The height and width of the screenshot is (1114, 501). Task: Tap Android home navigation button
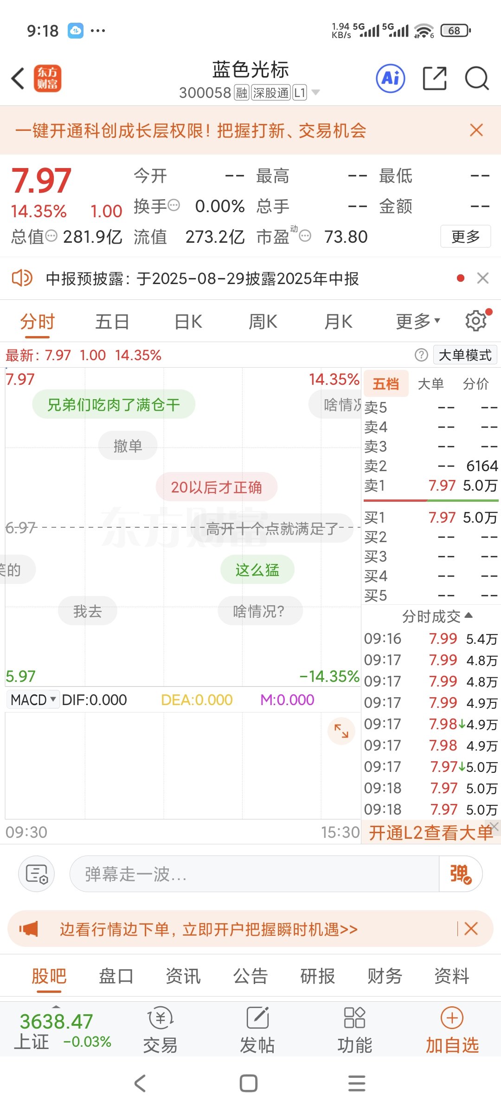pos(249,1083)
